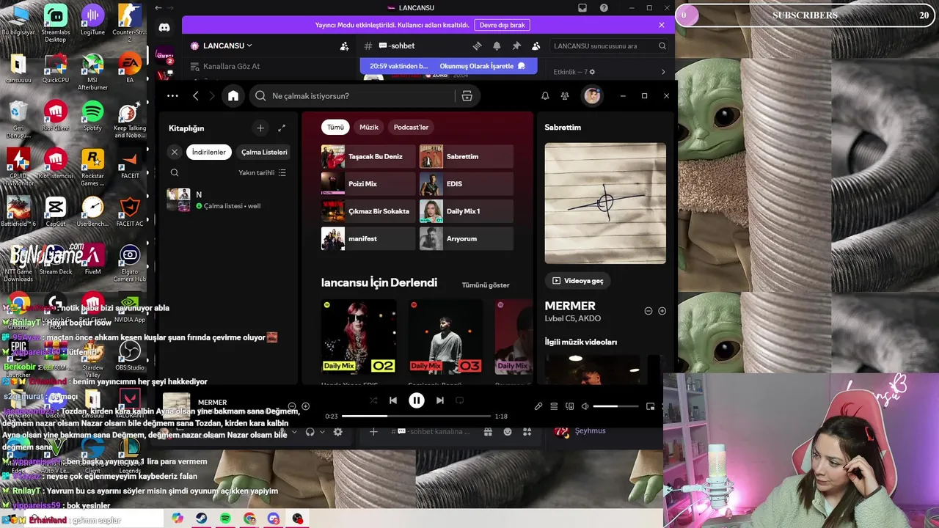Image resolution: width=939 pixels, height=528 pixels.
Task: Open Discord help
Action: point(604,8)
